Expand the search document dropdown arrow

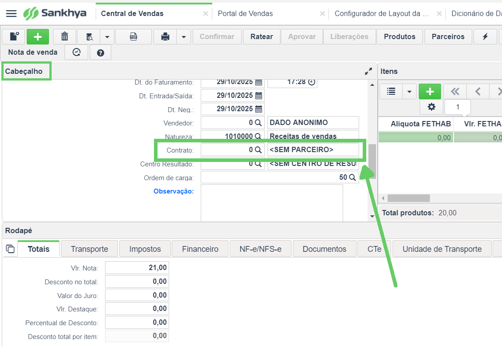[x=107, y=37]
